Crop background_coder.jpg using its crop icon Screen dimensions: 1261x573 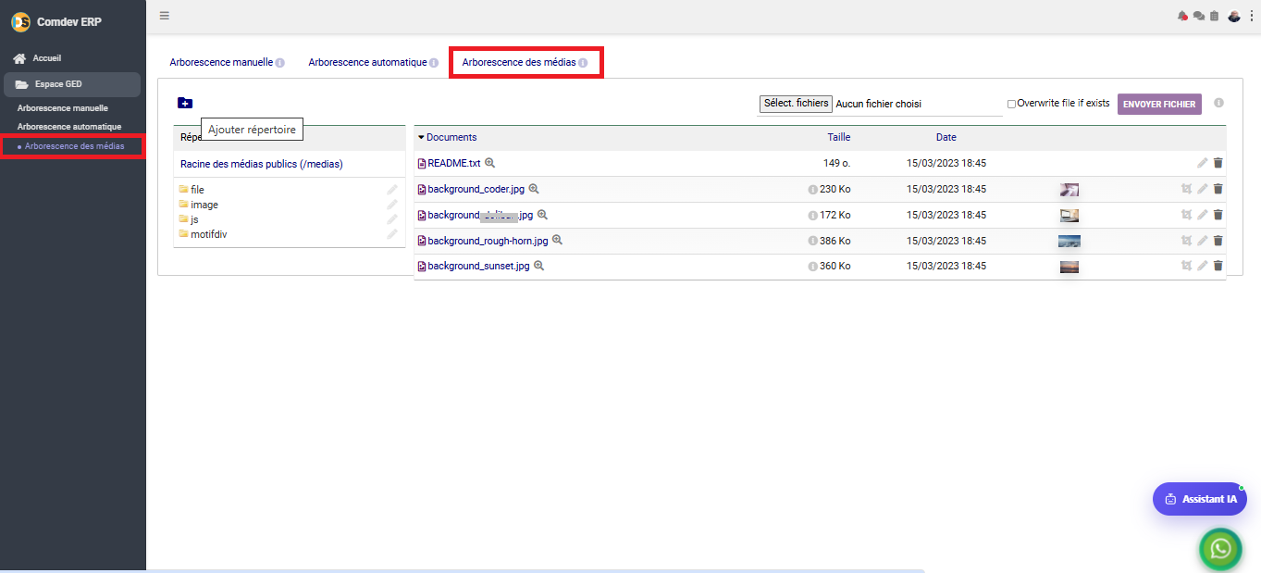[1186, 189]
